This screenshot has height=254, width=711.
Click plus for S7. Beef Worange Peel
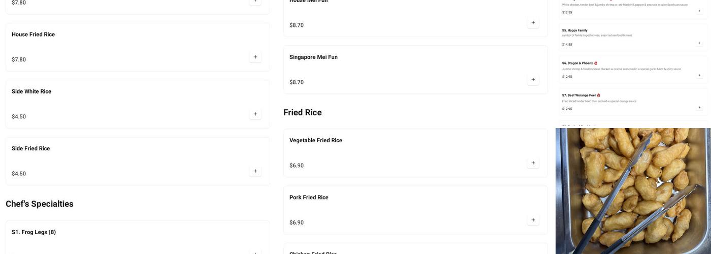pos(699,107)
